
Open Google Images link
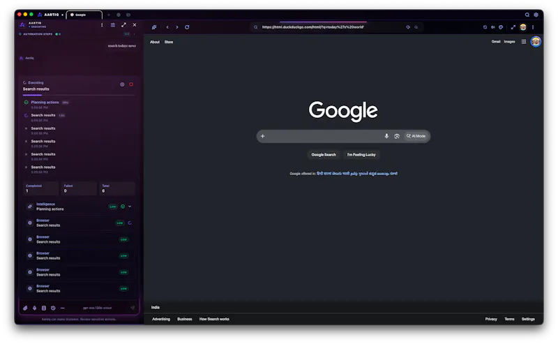click(509, 42)
